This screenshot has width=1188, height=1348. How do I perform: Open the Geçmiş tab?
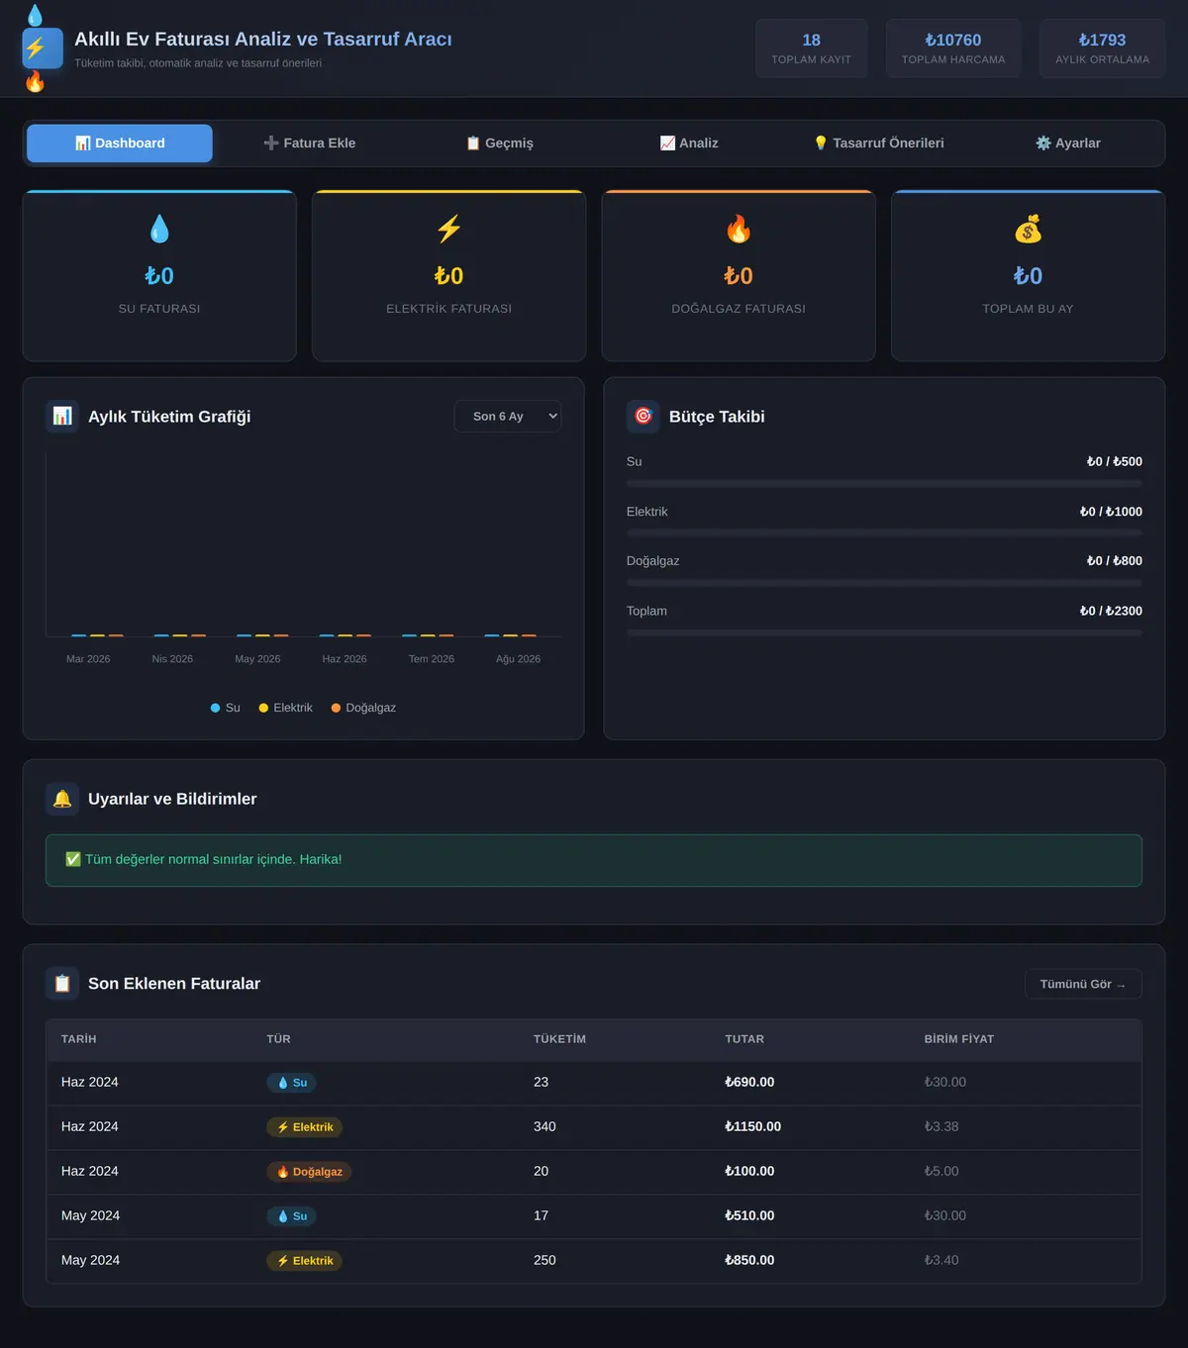coord(499,144)
